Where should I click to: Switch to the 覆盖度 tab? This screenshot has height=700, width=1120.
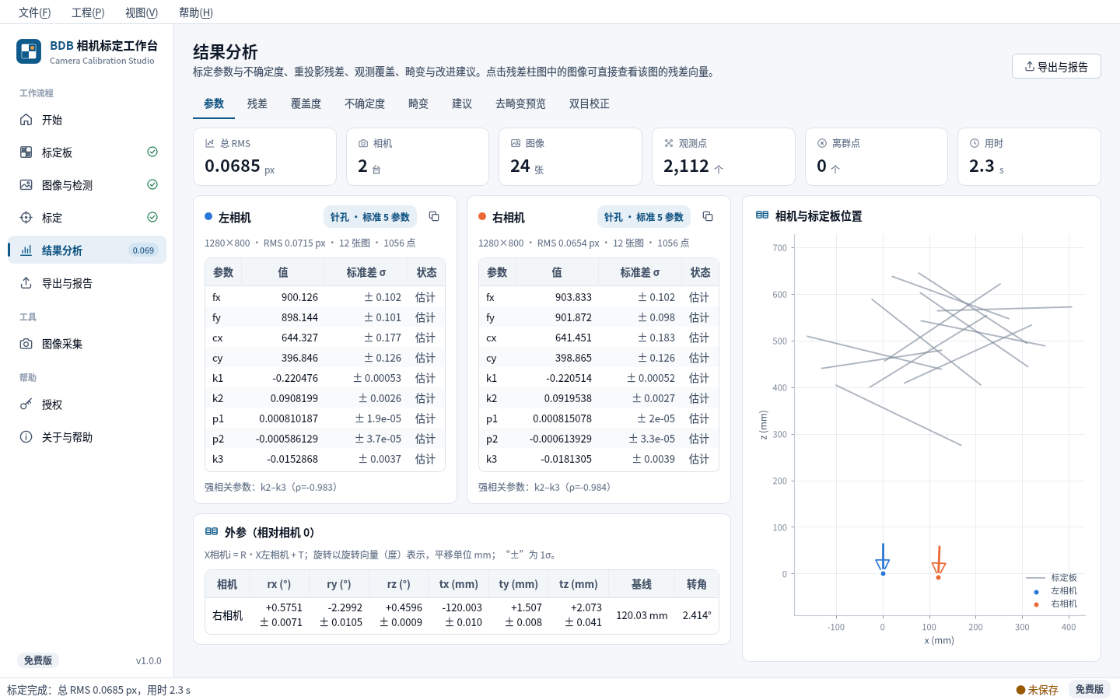pyautogui.click(x=306, y=103)
